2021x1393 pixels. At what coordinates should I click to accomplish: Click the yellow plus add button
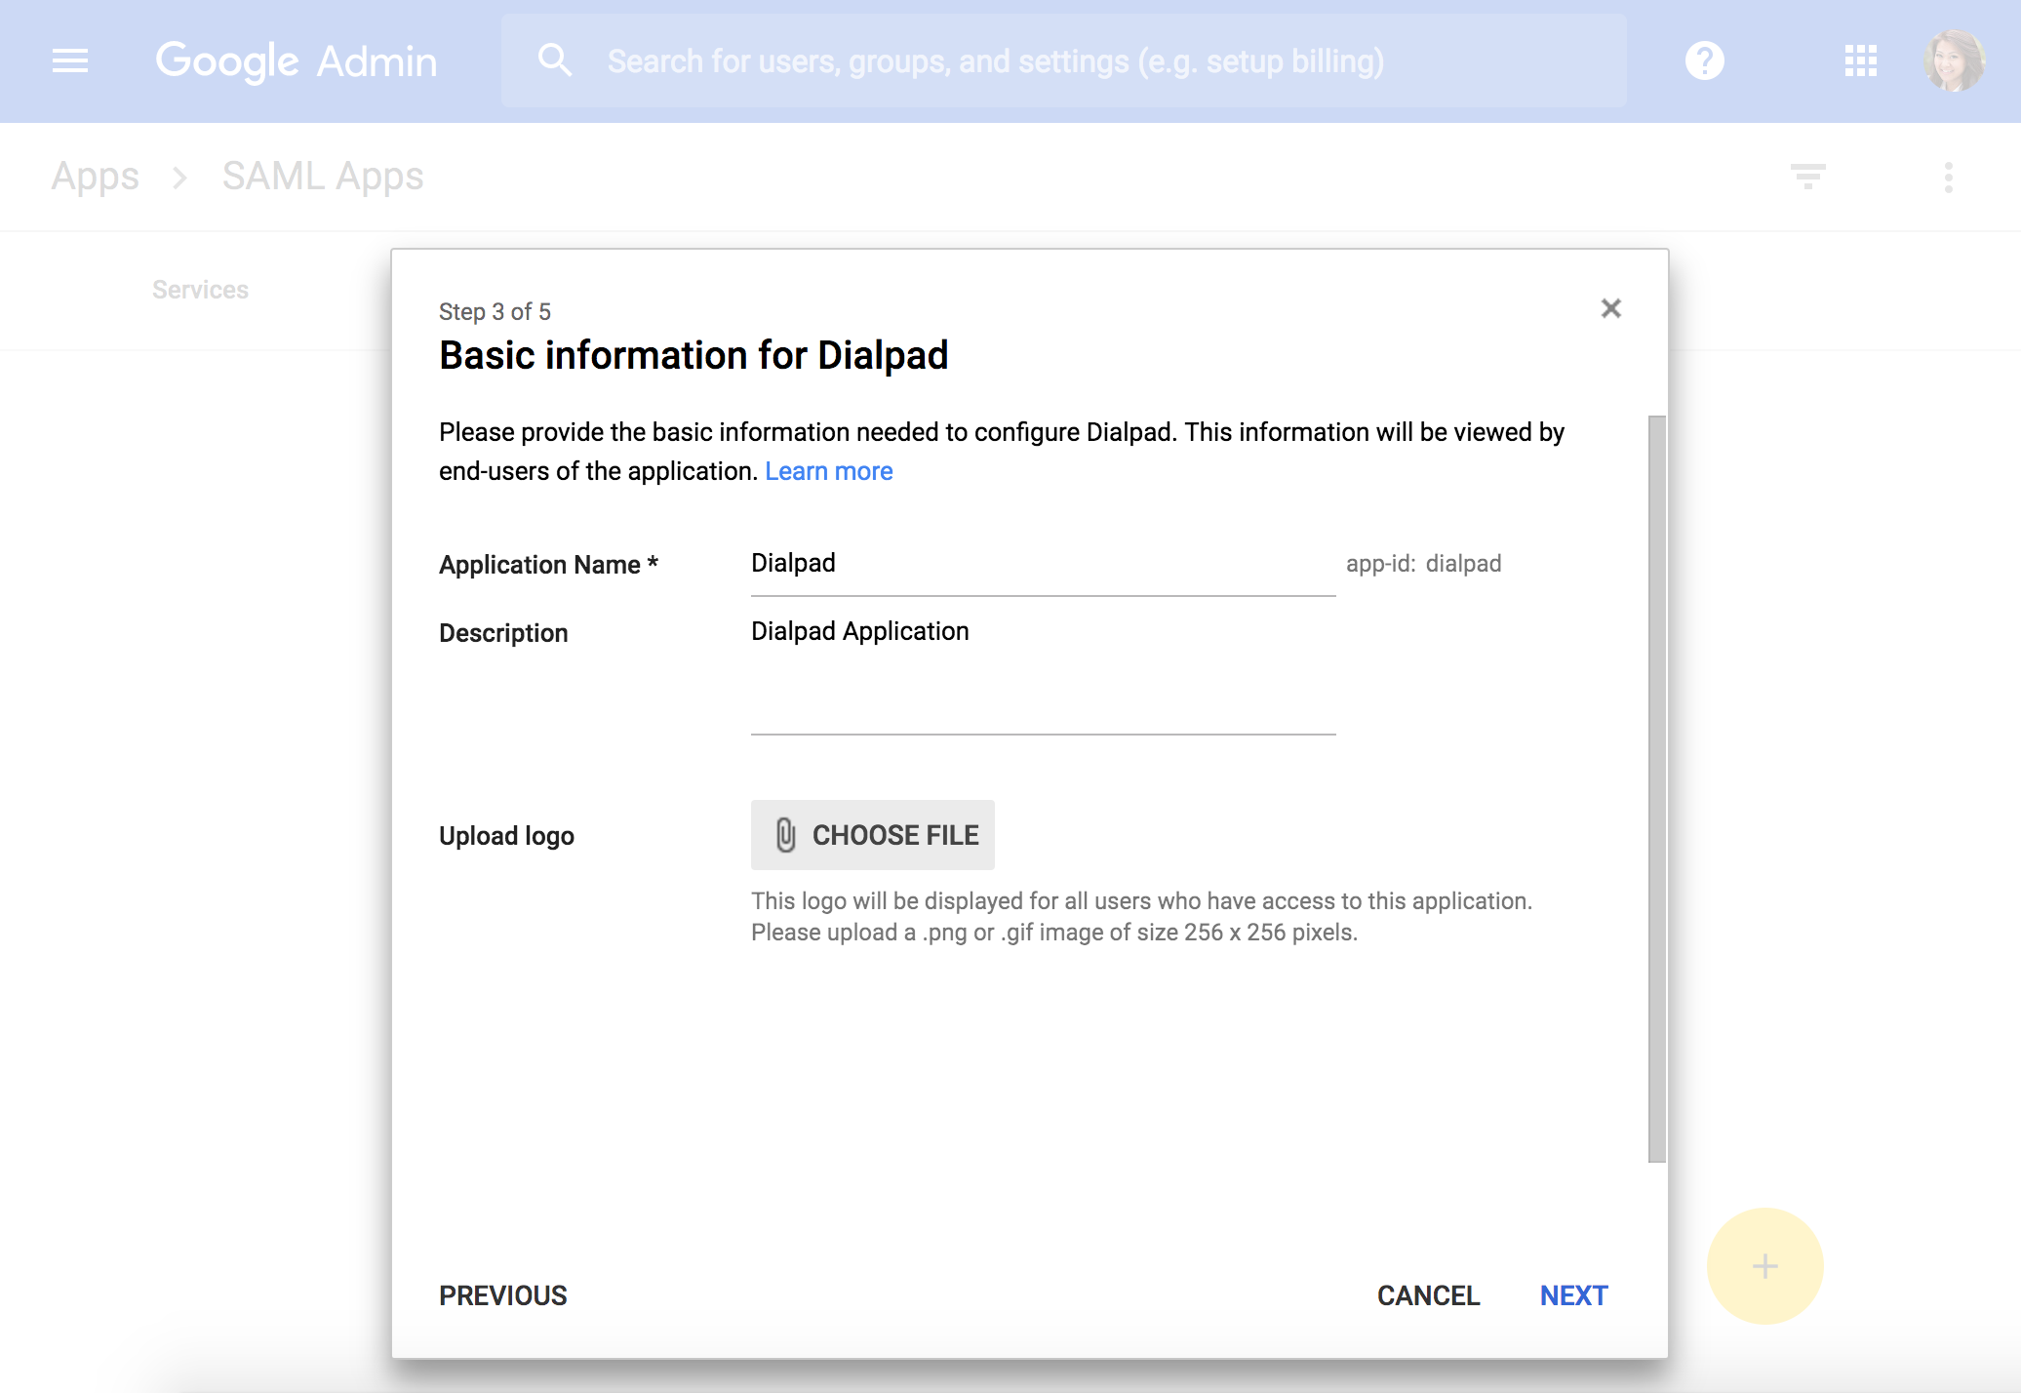[1764, 1266]
